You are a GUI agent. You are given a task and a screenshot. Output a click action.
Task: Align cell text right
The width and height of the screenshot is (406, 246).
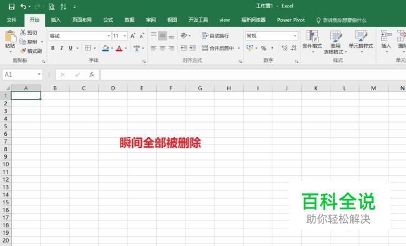[171, 48]
